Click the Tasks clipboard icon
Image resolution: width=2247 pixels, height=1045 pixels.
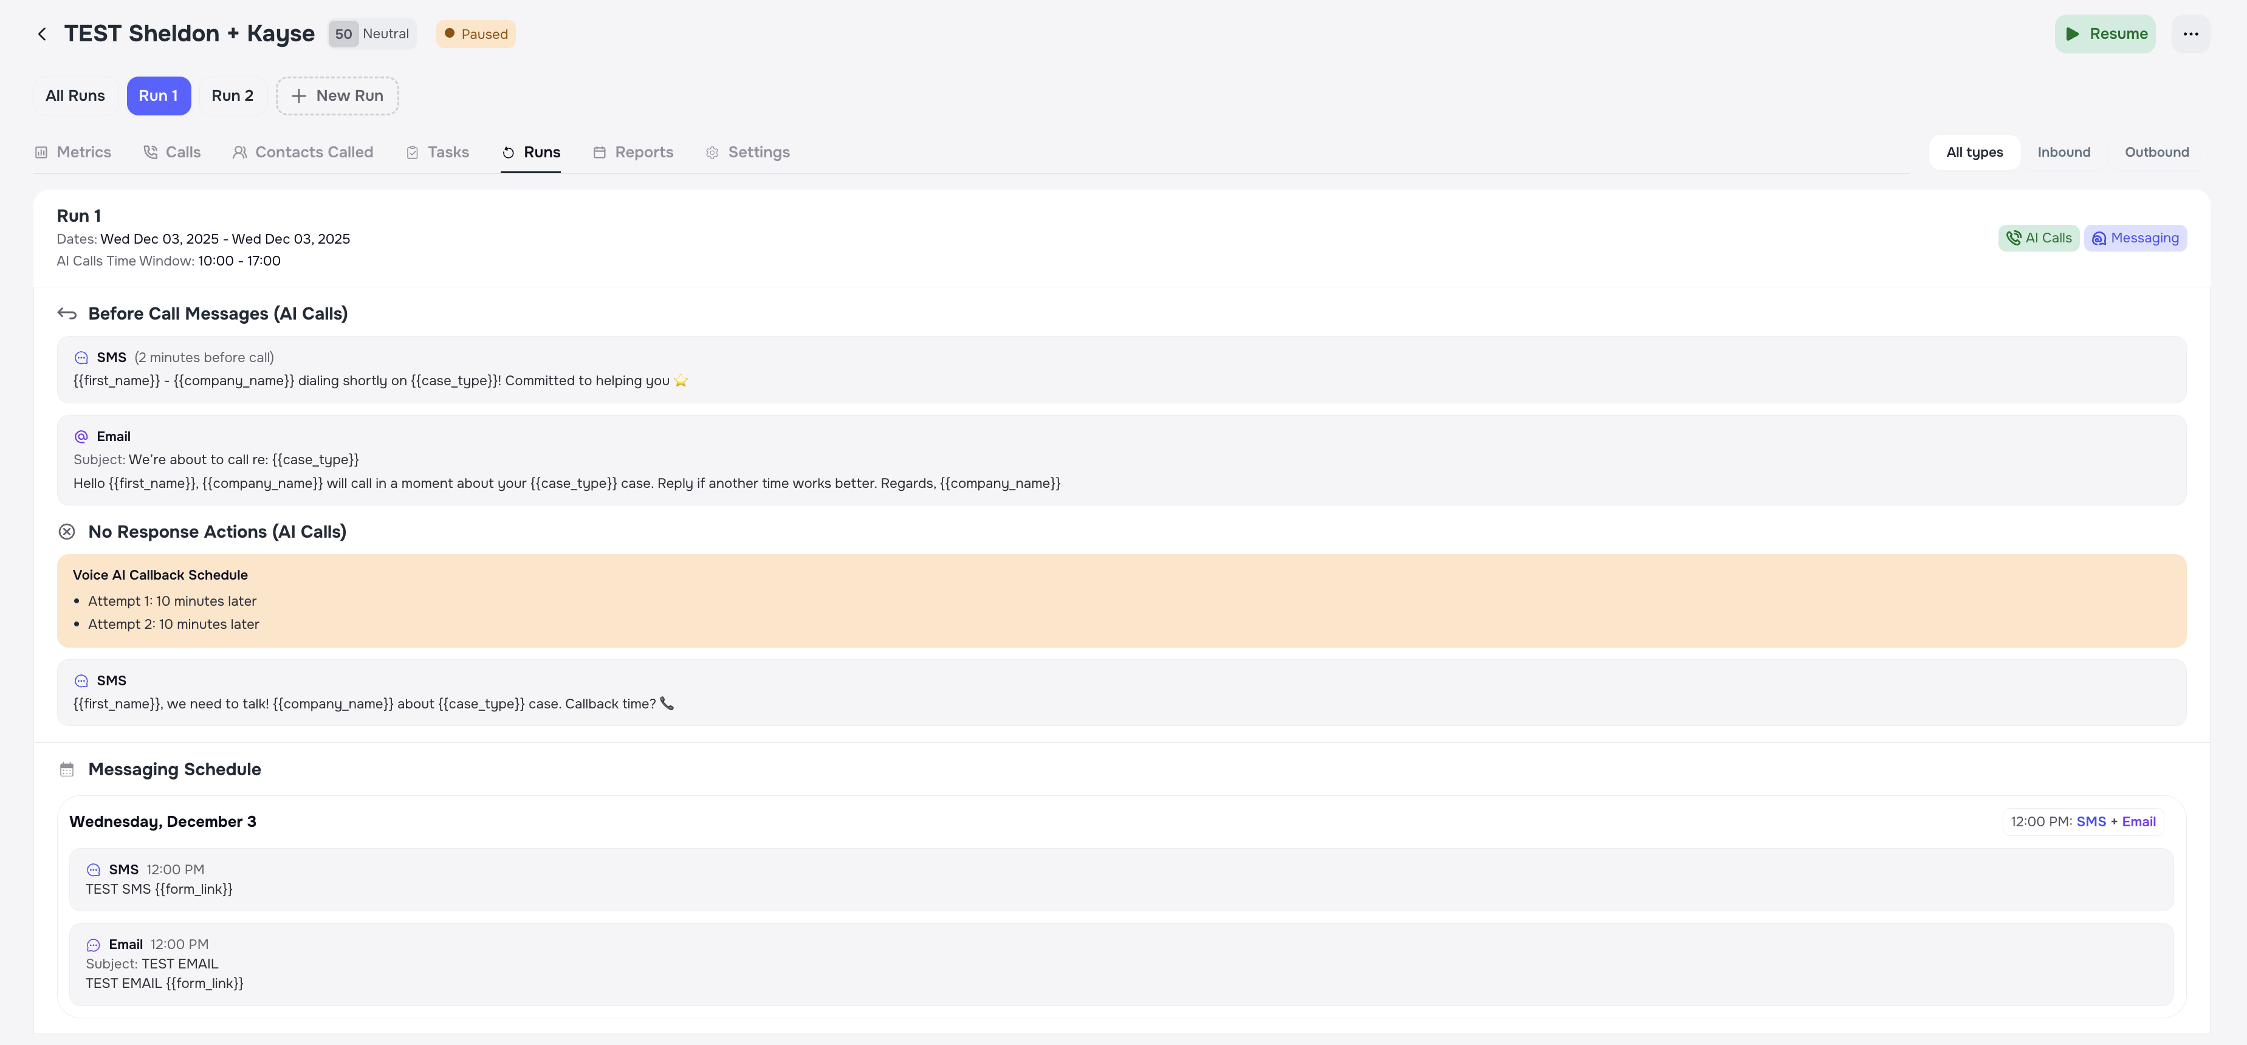pyautogui.click(x=413, y=152)
